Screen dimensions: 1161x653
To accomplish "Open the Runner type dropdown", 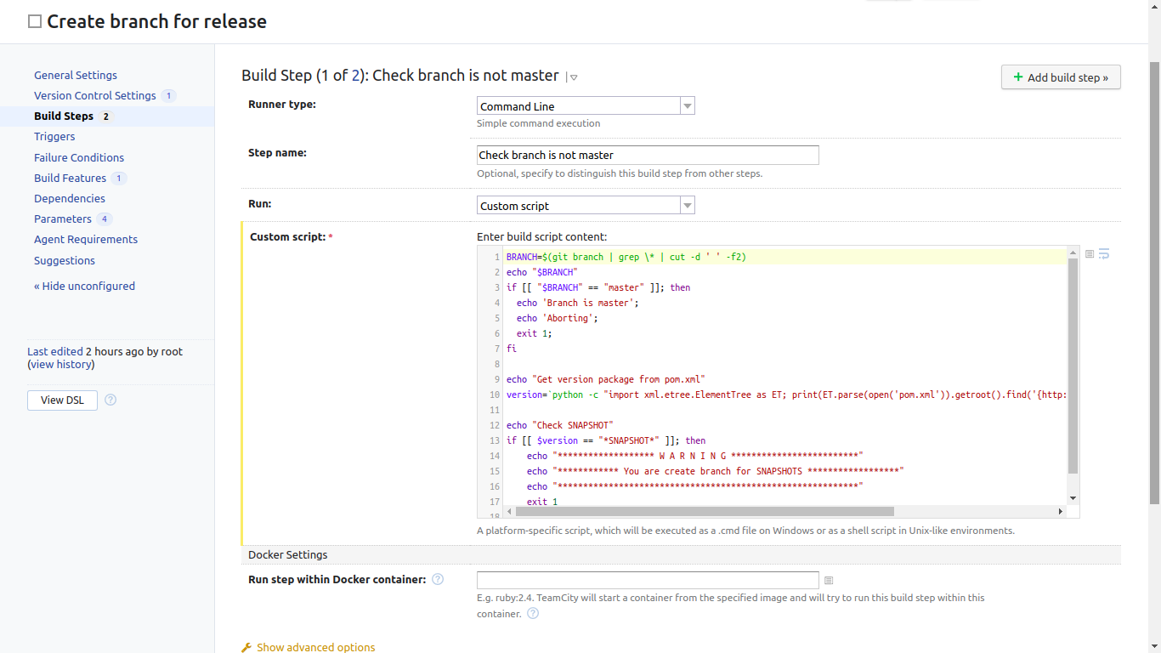I will 688,106.
